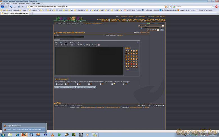Open the Logoff link in user bar
219x137 pixels.
click(143, 16)
